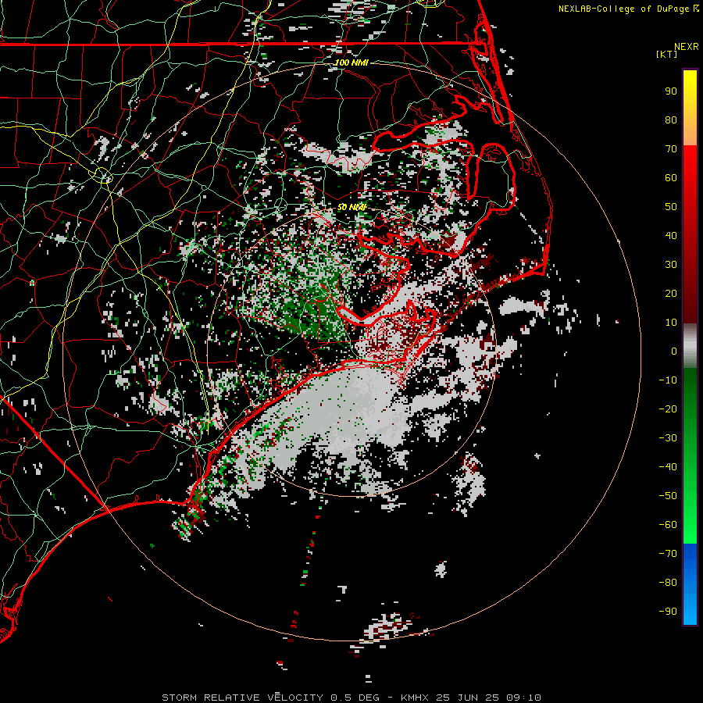
Task: Click the -90 value on the velocity scale
Action: [x=668, y=612]
